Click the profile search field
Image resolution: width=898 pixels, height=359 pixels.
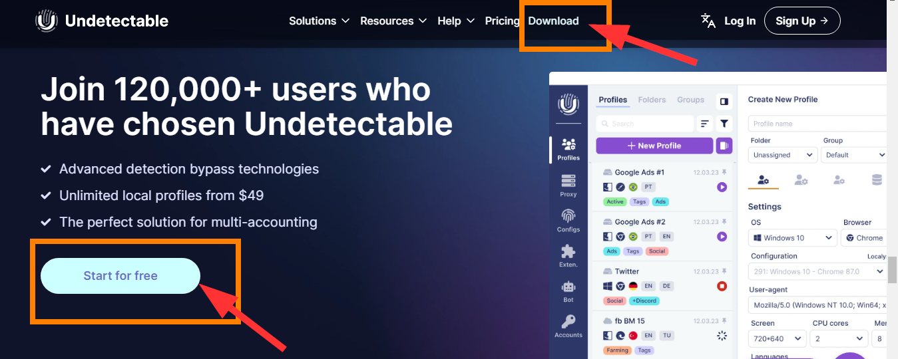[644, 124]
